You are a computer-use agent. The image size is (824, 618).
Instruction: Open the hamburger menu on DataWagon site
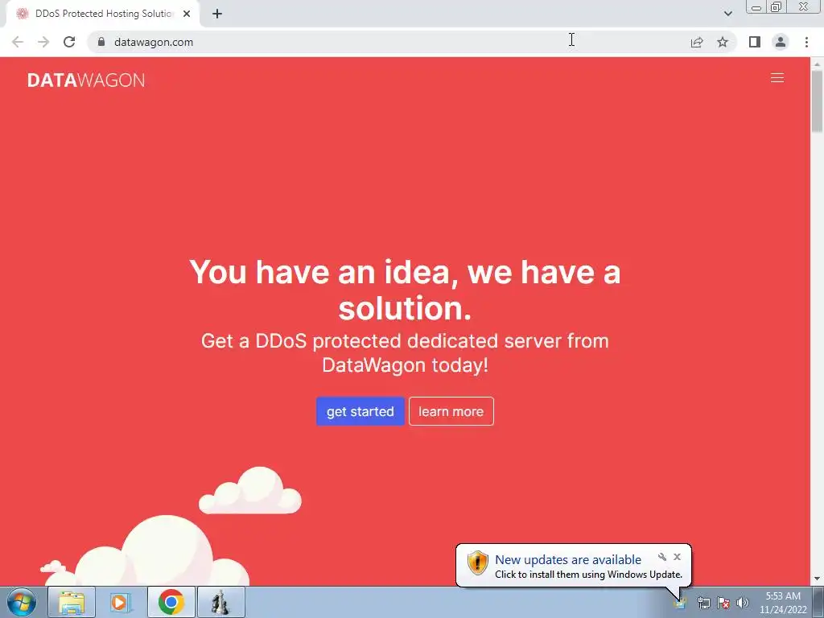(x=777, y=78)
